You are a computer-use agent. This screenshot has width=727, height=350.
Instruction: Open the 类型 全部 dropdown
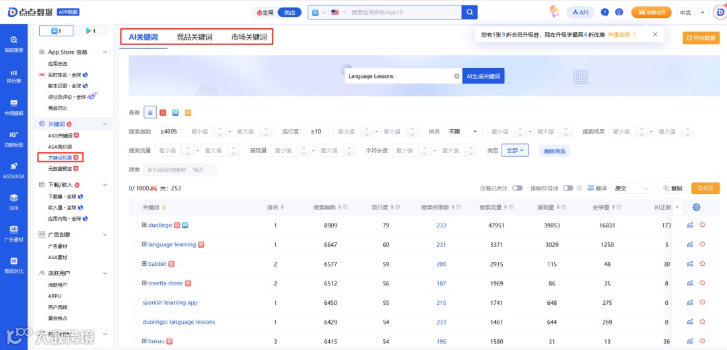(515, 150)
